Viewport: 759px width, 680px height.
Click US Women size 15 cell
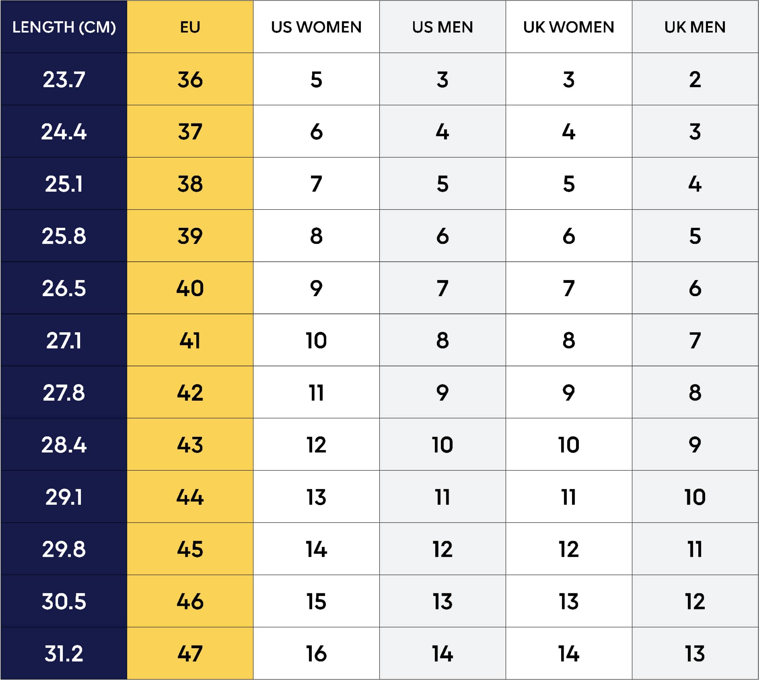coord(316,601)
